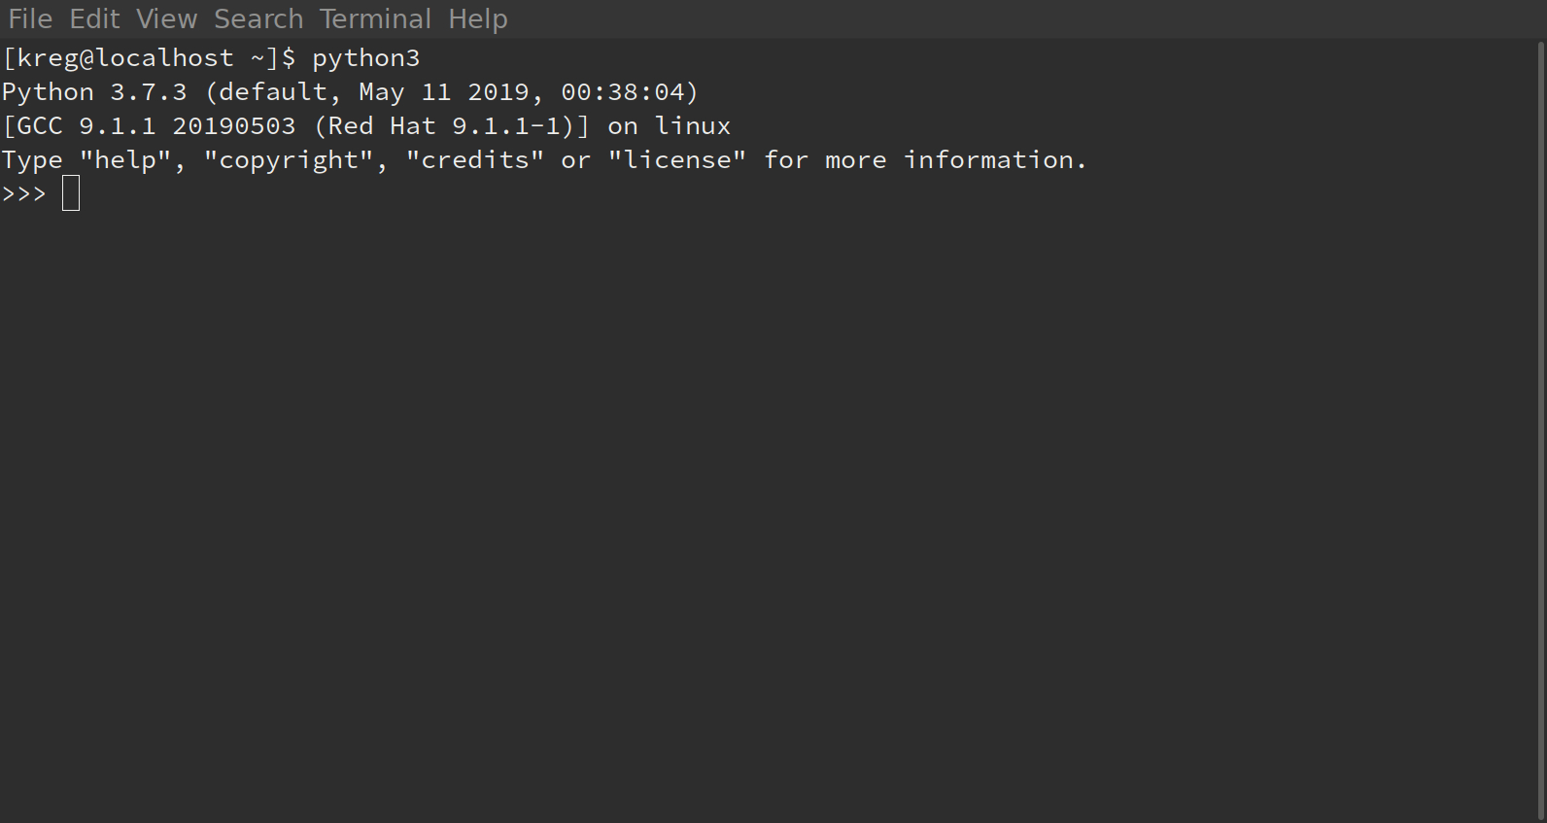Open the View menu

(x=166, y=18)
